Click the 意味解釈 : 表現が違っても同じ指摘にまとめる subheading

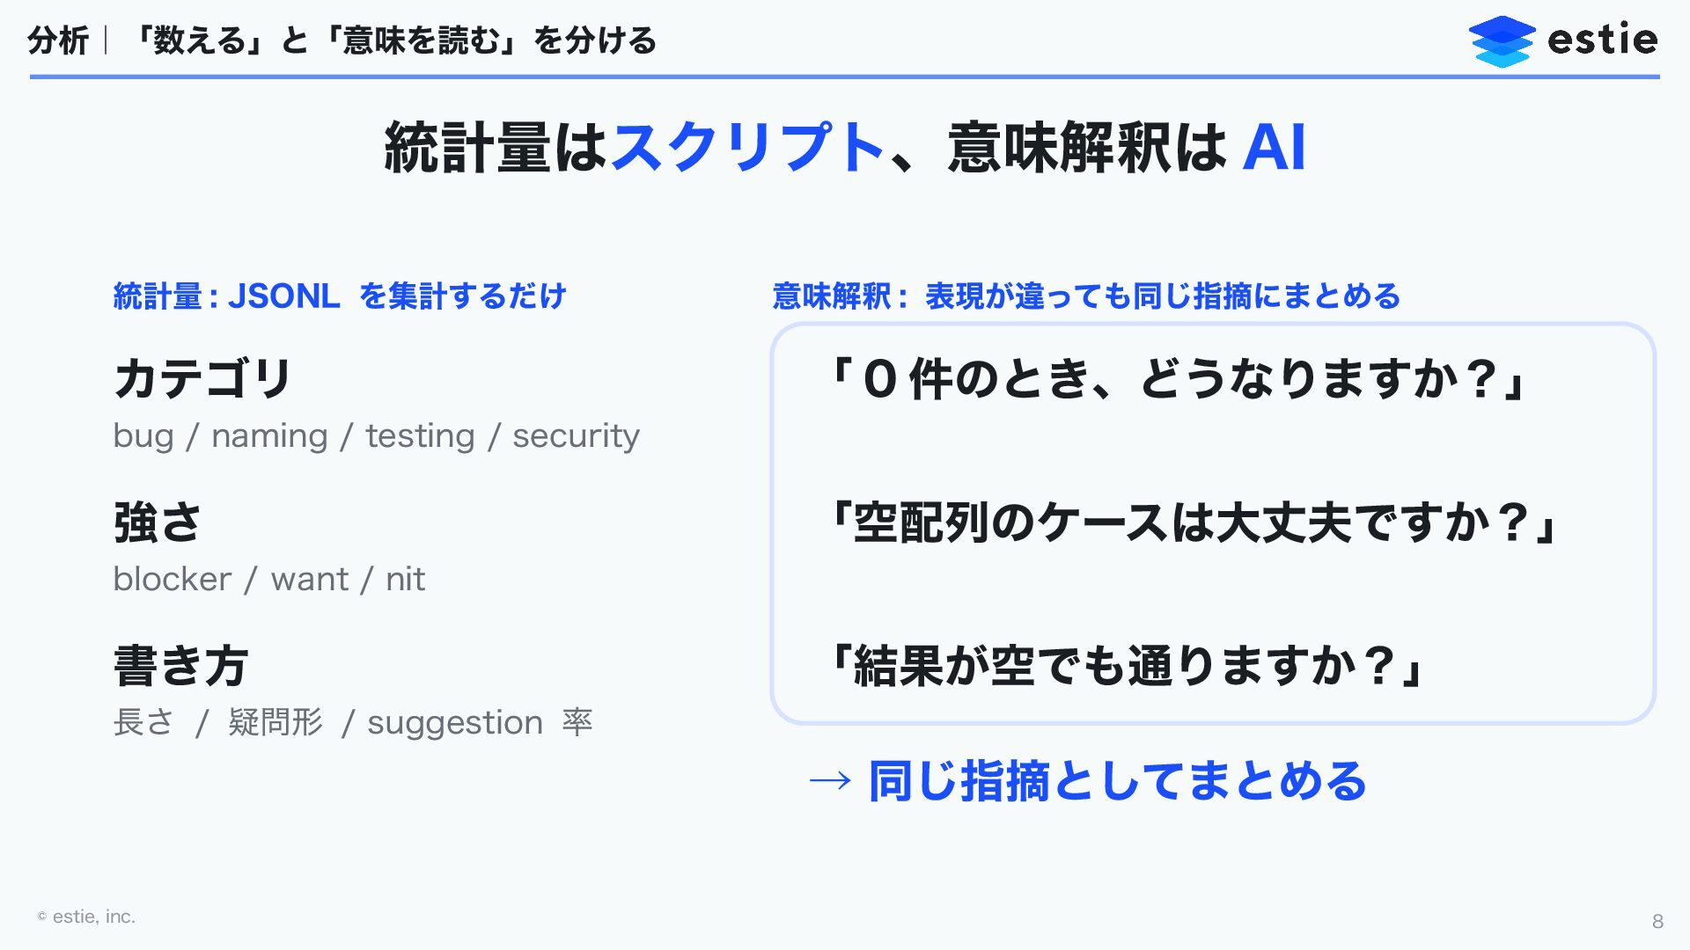click(x=1086, y=296)
